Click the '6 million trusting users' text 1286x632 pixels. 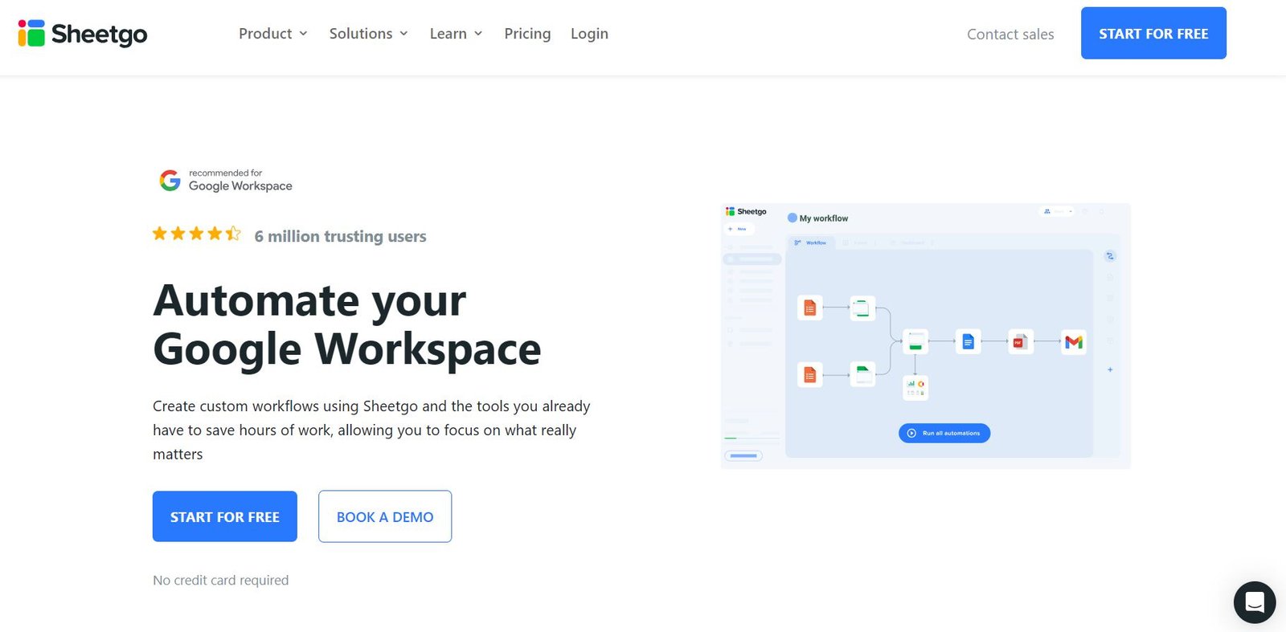[340, 236]
